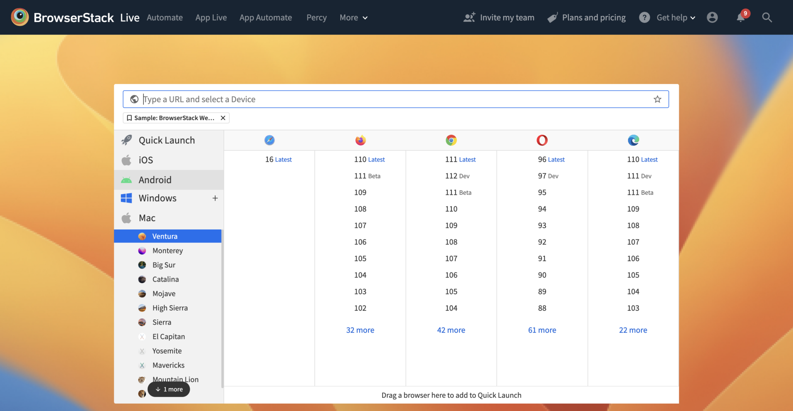Show 32 more Firefox versions
Screen dimensions: 793x411
click(360, 330)
